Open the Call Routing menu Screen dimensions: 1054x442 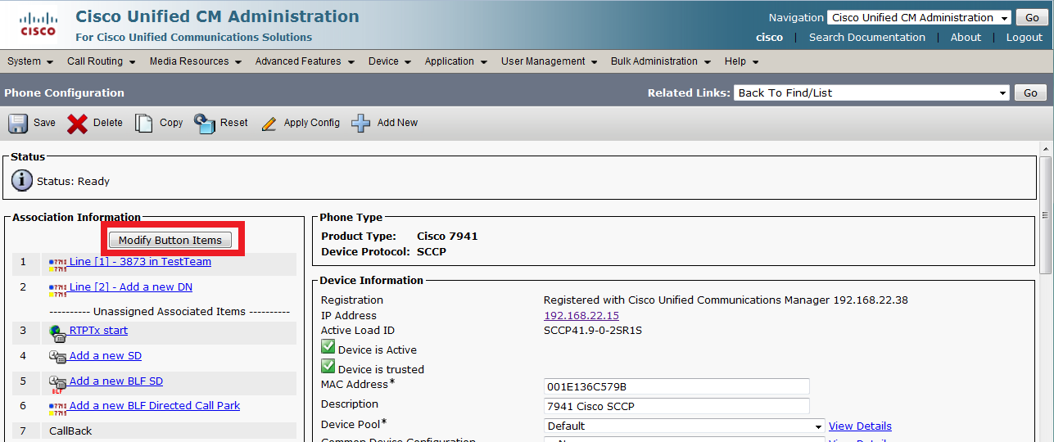pyautogui.click(x=100, y=61)
